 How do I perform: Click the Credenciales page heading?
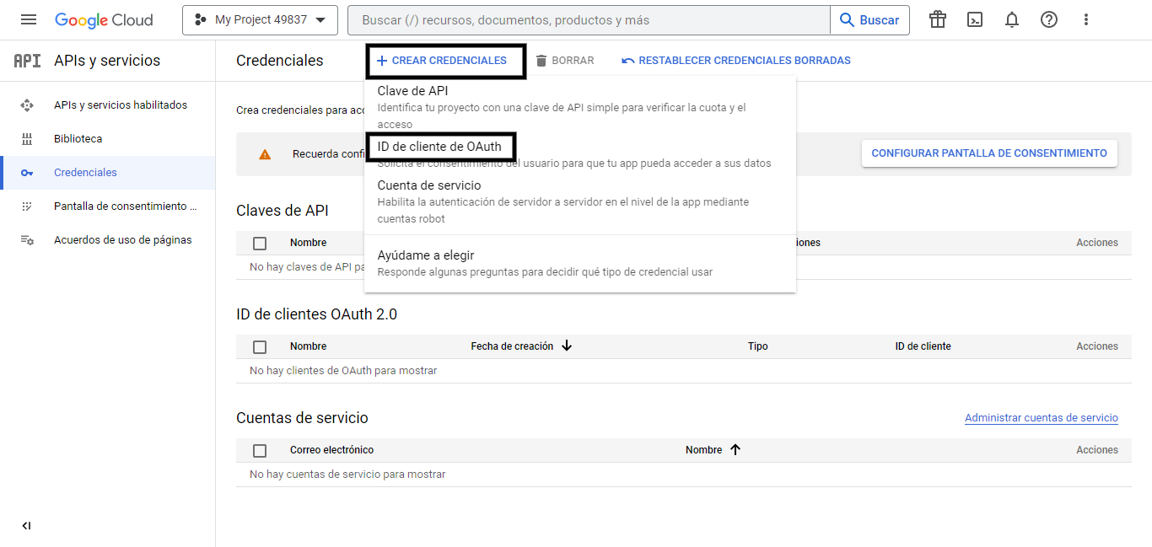280,61
